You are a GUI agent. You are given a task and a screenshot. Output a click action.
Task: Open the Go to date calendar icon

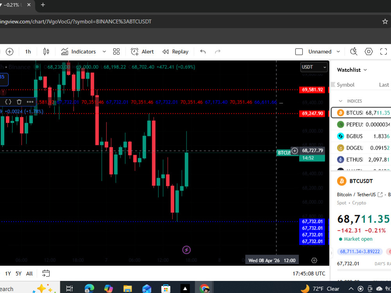tap(46, 273)
